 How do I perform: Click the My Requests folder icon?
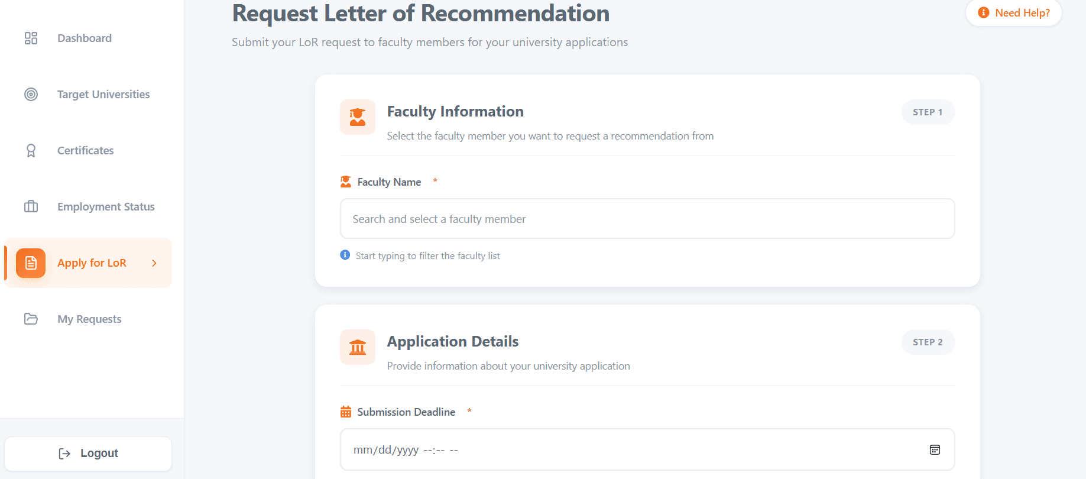point(31,319)
